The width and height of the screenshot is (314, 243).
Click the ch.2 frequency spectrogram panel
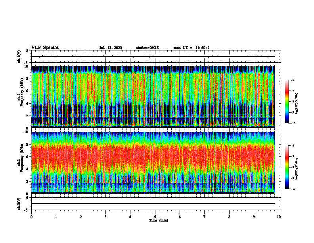pos(153,163)
